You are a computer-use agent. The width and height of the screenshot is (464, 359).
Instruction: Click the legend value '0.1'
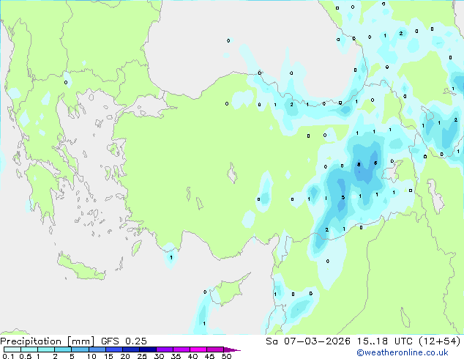[x=8, y=356]
